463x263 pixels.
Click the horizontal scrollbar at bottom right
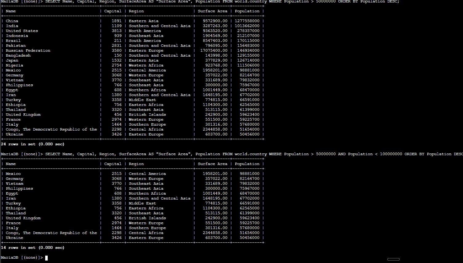[393, 259]
